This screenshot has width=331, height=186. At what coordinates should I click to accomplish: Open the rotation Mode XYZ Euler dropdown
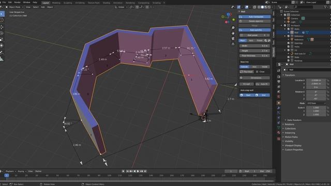tap(316, 103)
